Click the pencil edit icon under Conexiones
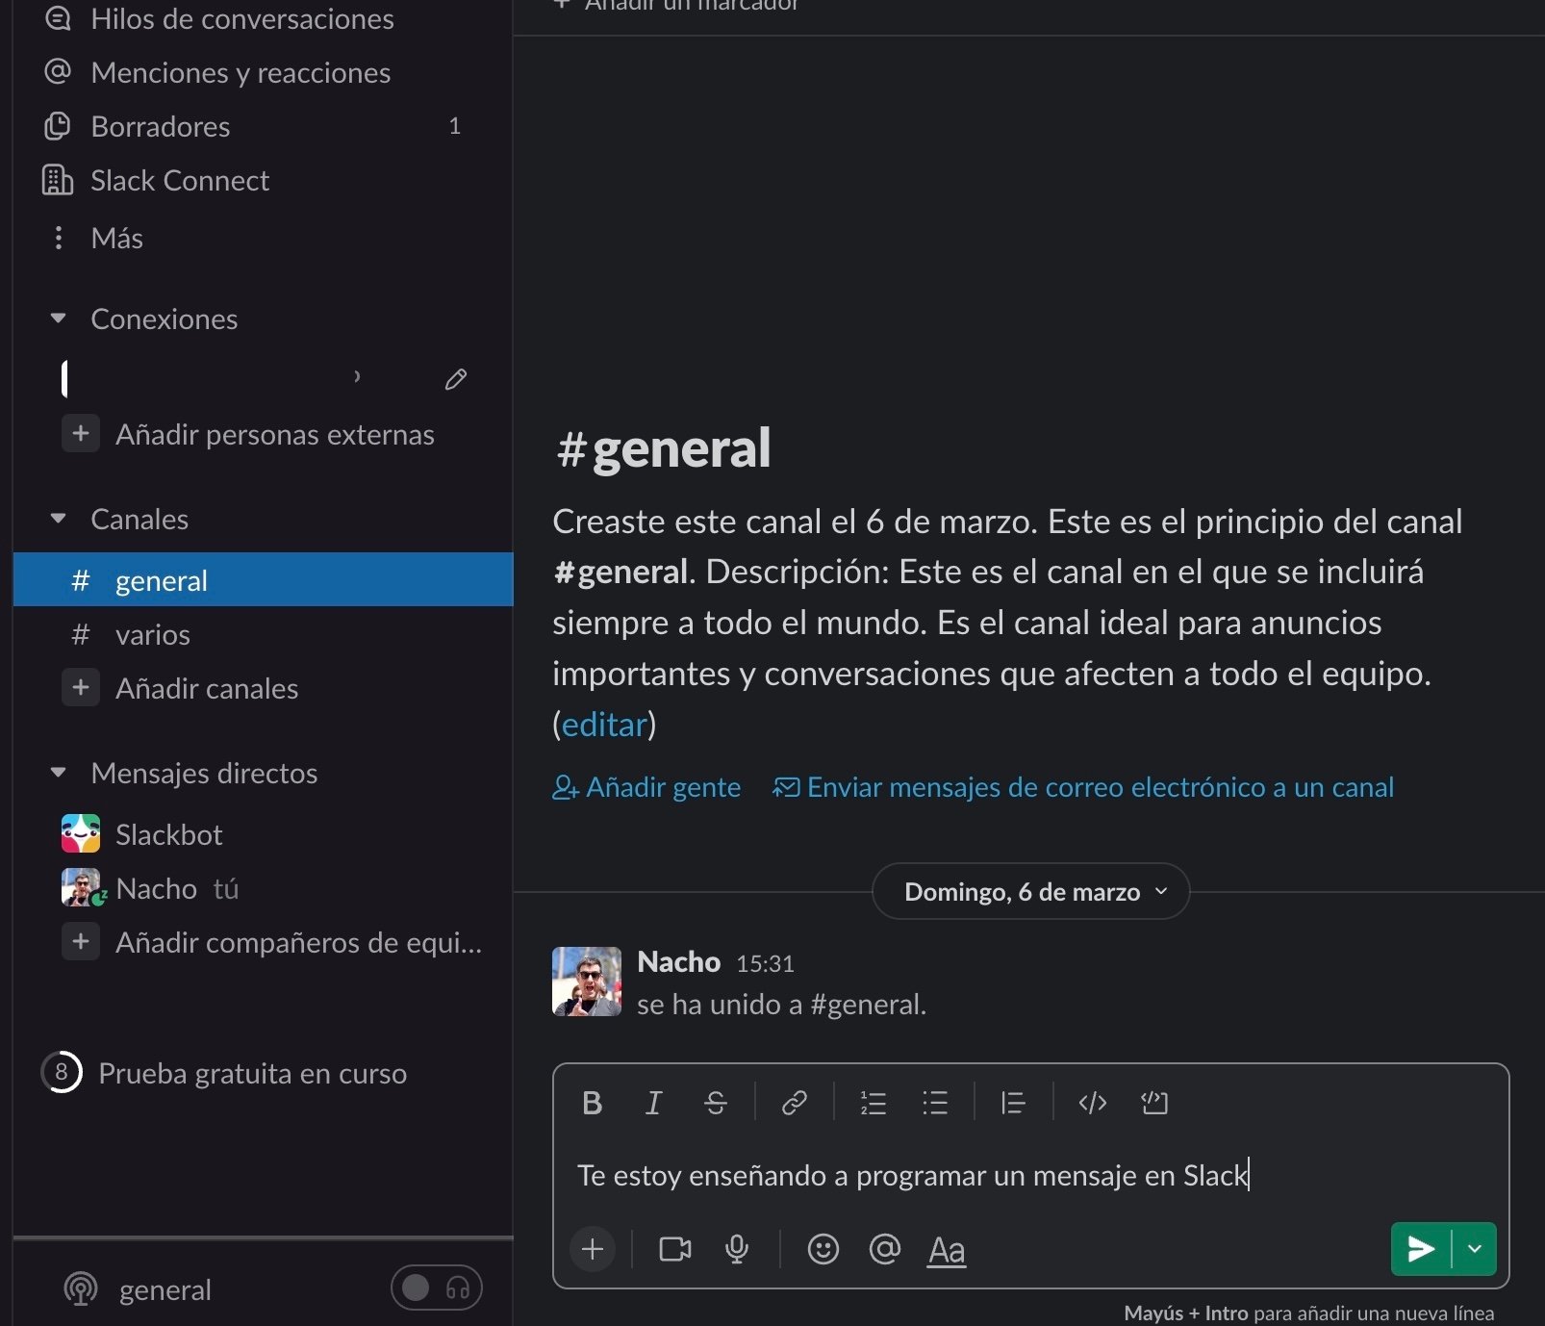This screenshot has height=1326, width=1545. click(456, 379)
